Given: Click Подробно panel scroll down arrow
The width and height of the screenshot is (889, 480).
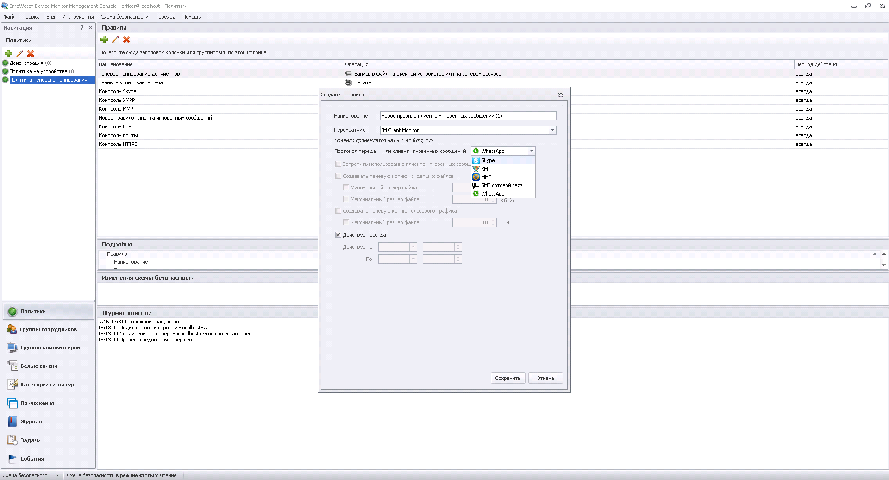Looking at the screenshot, I should [883, 265].
